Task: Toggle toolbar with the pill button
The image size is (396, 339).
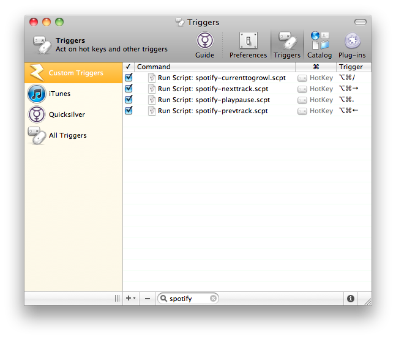Action: coord(361,22)
